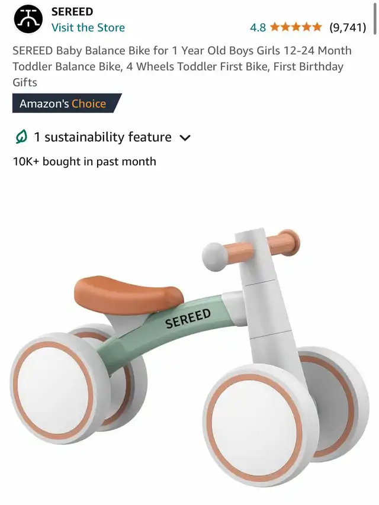The height and width of the screenshot is (505, 379).
Task: Click the SEREED Baby Balance Bike title
Action: (x=182, y=66)
